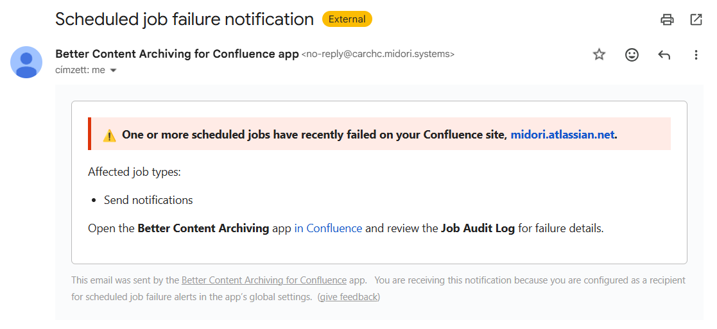Click the címzett: me recipient line
Viewport: 717px width, 329px height.
tap(80, 71)
